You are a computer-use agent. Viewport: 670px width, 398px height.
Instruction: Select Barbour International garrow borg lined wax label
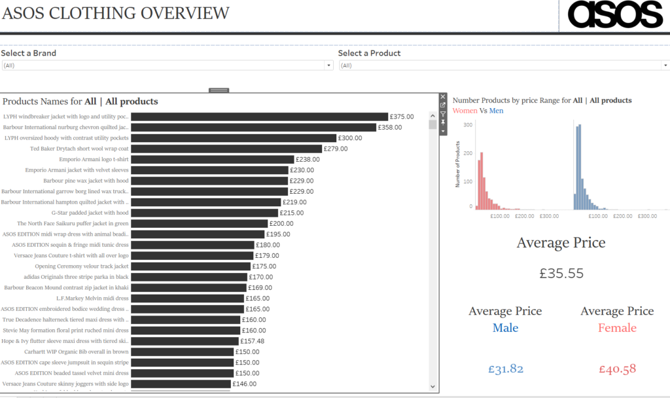coord(65,192)
